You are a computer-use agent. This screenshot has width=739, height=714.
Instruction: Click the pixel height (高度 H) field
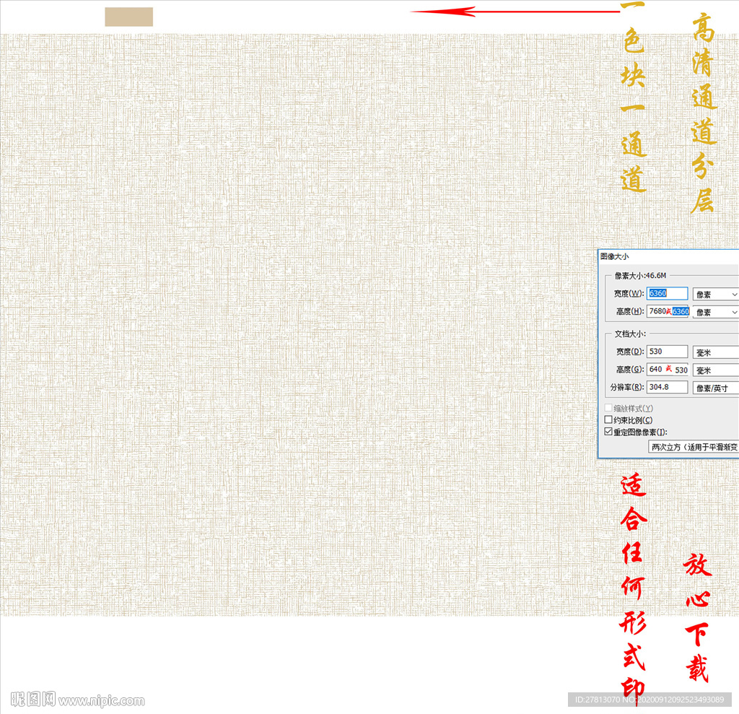[x=668, y=311]
